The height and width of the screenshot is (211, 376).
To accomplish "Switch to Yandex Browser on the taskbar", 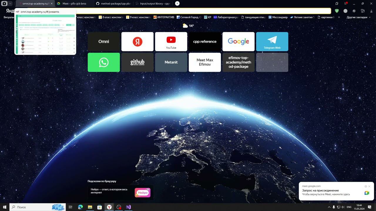I will tap(109, 207).
